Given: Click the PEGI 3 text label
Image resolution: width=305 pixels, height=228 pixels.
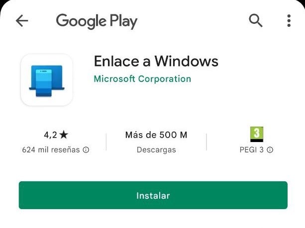Looking at the screenshot, I should point(252,150).
